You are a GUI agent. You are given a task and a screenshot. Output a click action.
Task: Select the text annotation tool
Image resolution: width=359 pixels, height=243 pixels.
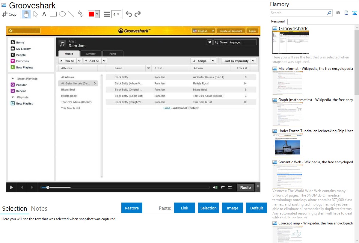pos(44,14)
